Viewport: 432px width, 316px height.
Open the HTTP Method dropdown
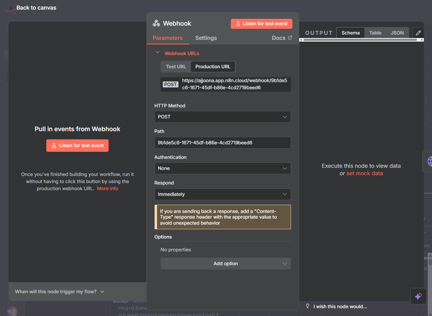coord(222,117)
